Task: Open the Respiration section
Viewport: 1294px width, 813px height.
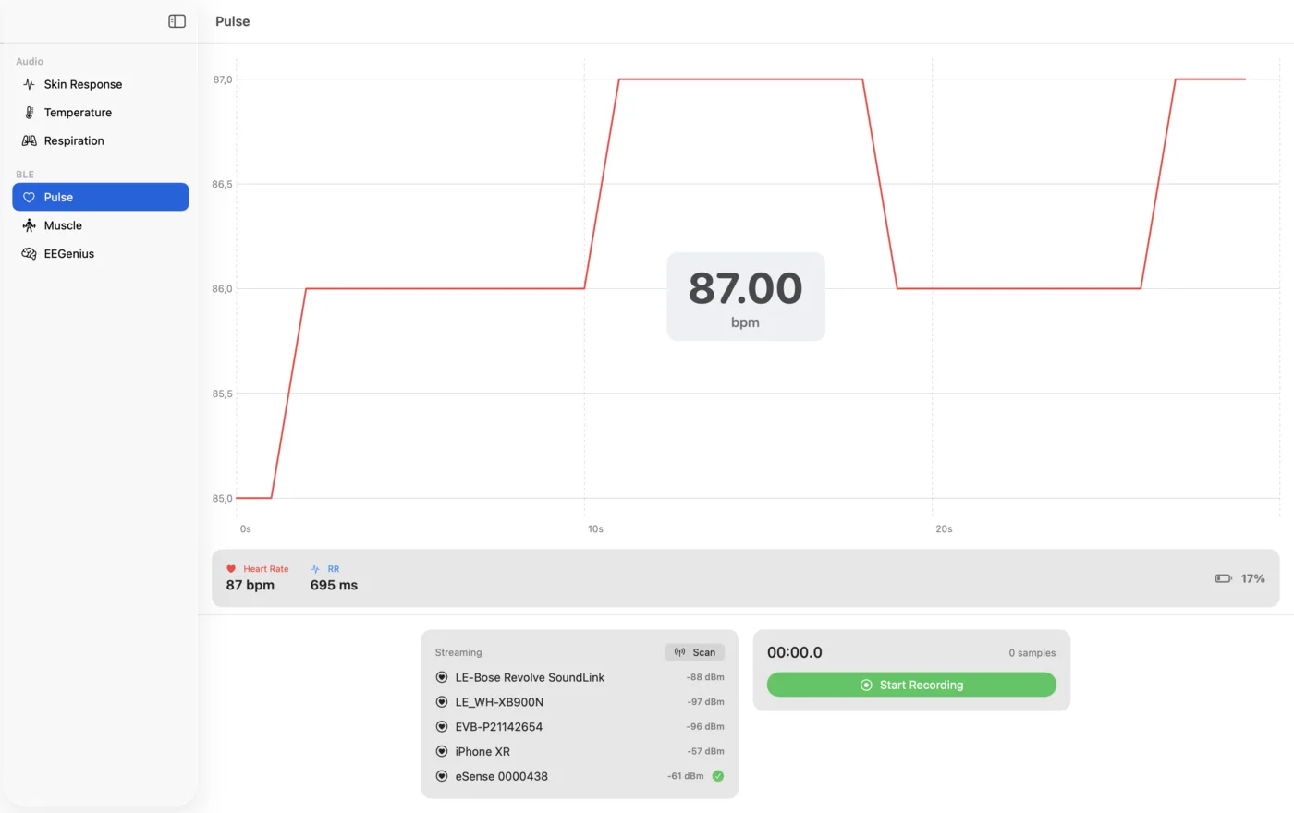Action: click(x=100, y=140)
